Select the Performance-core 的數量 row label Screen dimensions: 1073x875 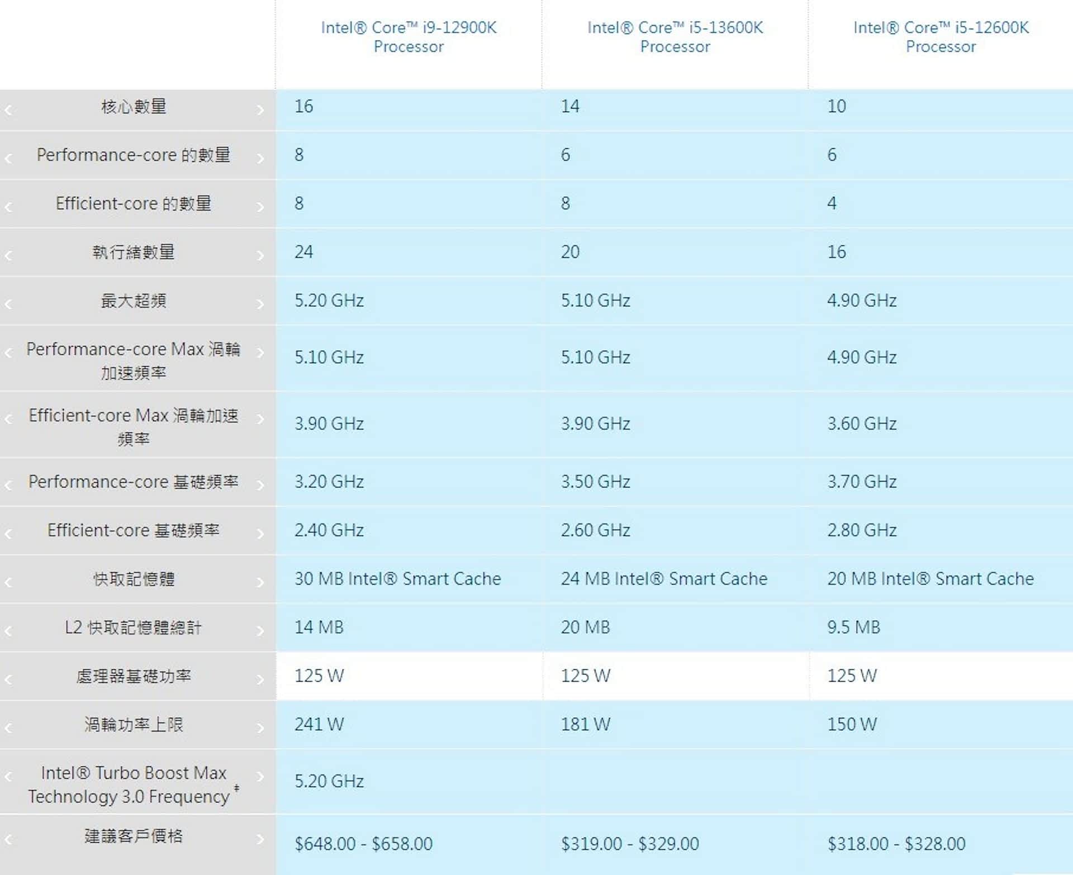click(x=134, y=155)
